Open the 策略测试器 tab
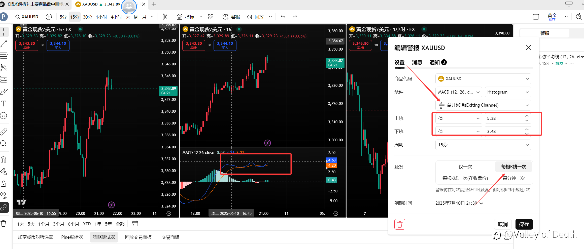This screenshot has height=249, width=584. coord(104,237)
